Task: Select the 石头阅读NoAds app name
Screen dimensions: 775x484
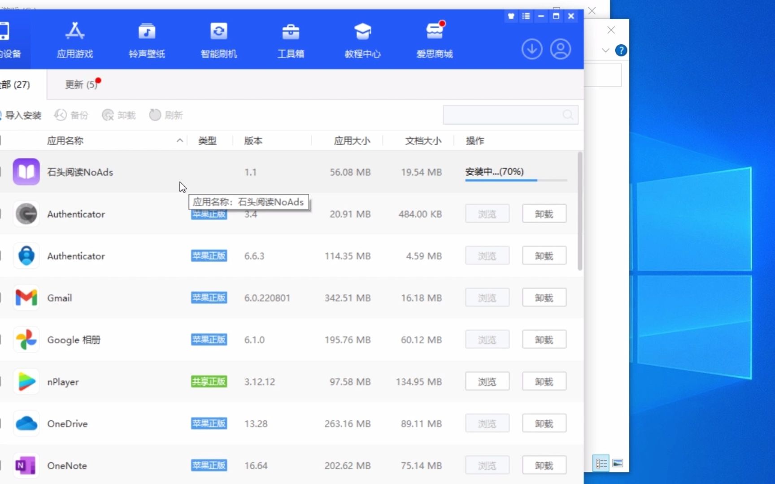Action: click(80, 172)
